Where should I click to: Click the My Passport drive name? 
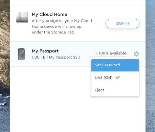pyautogui.click(x=45, y=51)
